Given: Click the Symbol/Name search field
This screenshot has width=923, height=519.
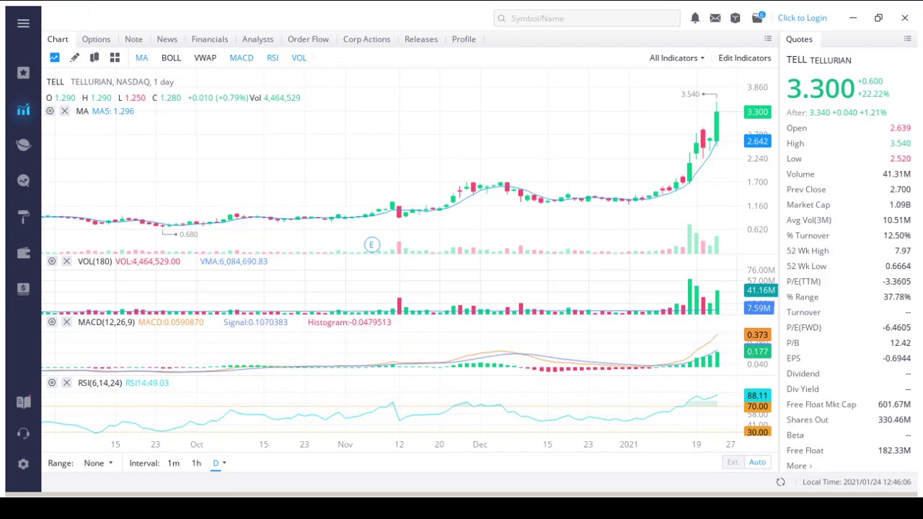Looking at the screenshot, I should tap(586, 18).
